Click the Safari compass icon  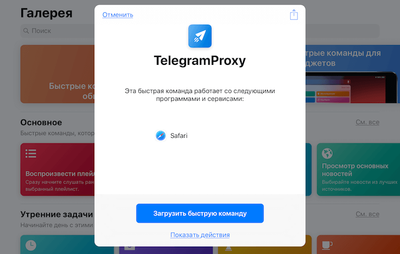click(x=161, y=136)
